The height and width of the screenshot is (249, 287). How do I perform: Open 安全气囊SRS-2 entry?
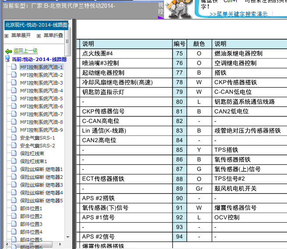(37, 146)
